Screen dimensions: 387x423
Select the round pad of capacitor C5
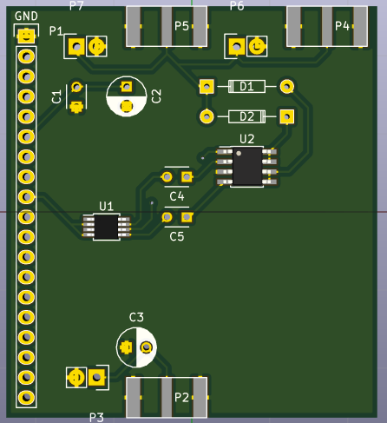click(167, 217)
